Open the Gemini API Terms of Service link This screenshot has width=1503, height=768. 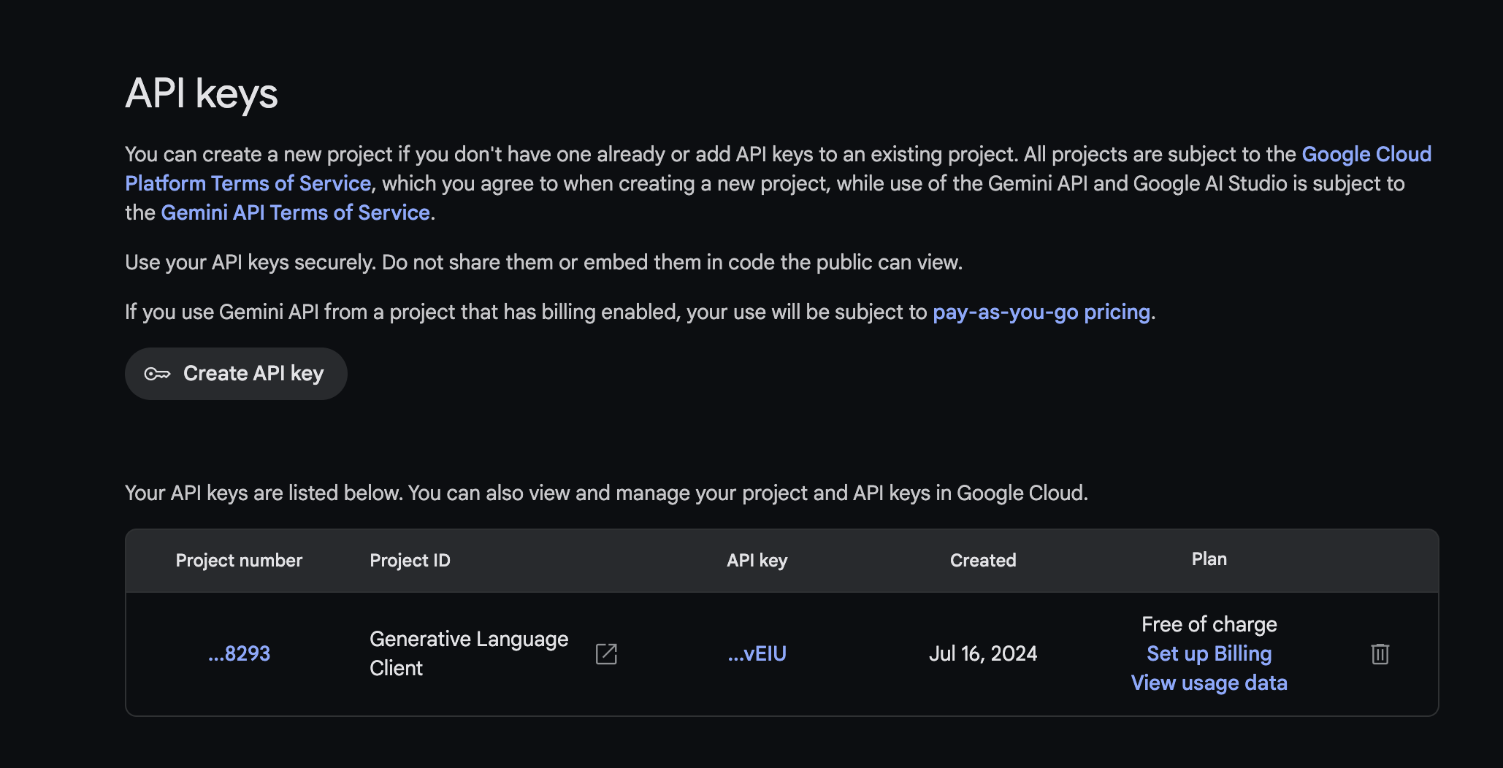295,212
